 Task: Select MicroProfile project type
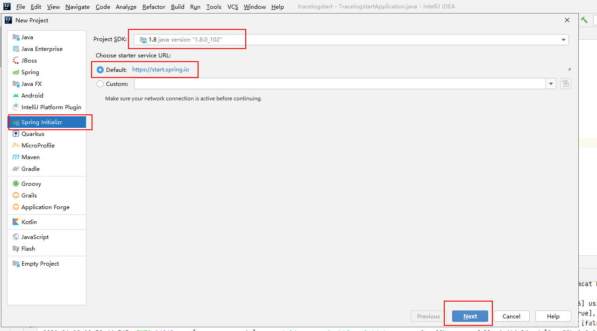[47, 145]
